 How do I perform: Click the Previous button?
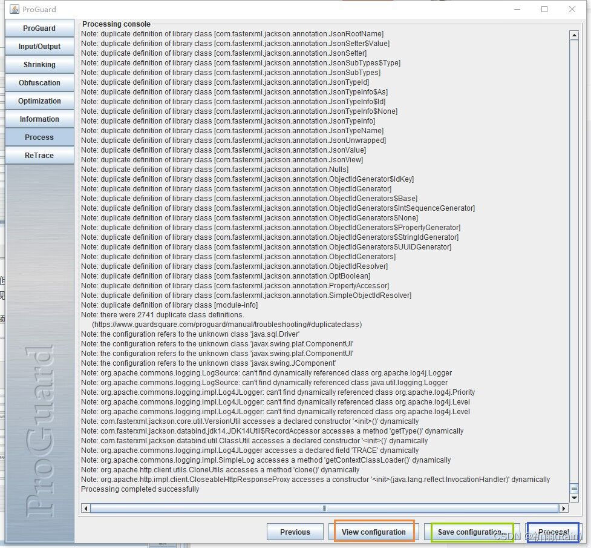[295, 532]
